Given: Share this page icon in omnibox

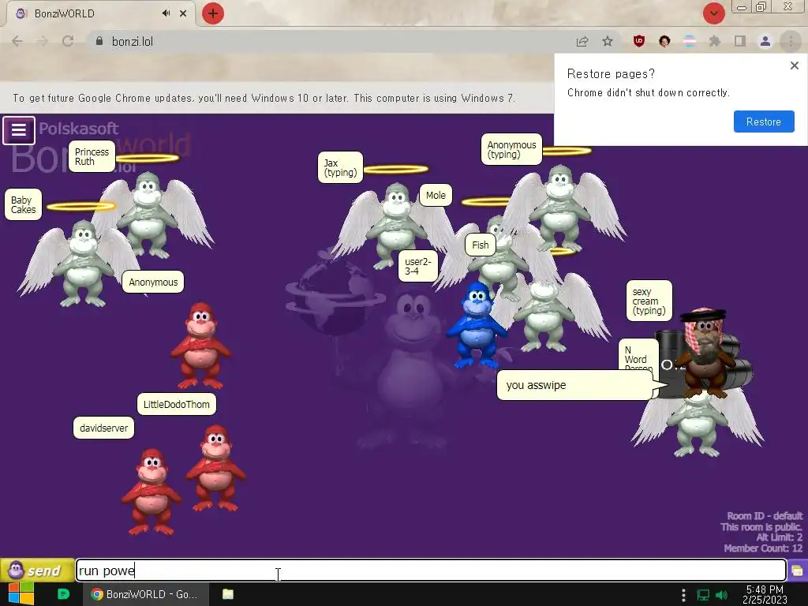Looking at the screenshot, I should (582, 41).
